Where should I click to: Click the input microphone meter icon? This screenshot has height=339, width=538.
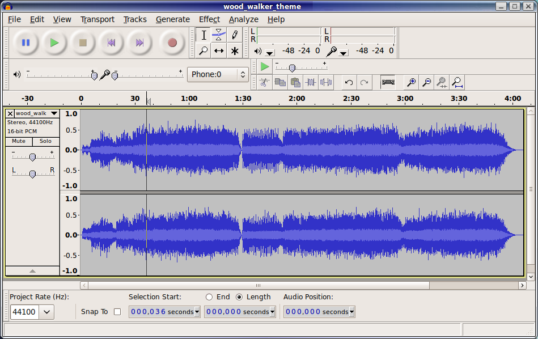tap(332, 52)
